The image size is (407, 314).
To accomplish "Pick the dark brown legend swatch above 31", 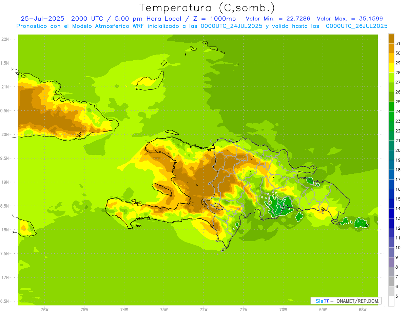I will [x=391, y=39].
